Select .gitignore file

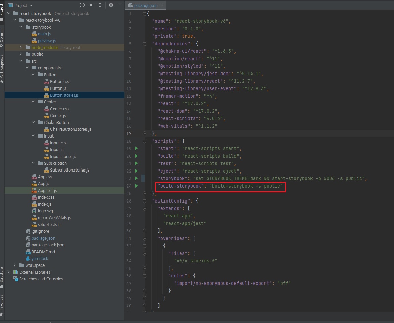click(38, 231)
